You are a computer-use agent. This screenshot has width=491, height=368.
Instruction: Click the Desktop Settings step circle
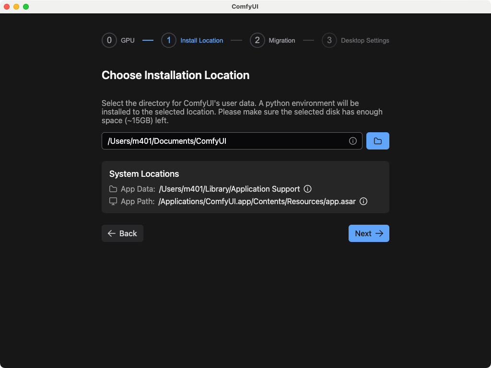pos(329,40)
